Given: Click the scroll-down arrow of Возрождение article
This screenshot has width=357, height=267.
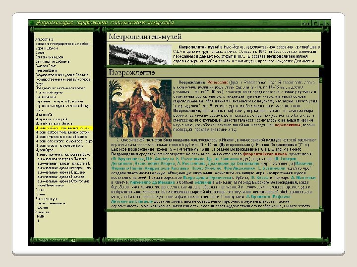Looking at the screenshot, I should coord(321,207).
